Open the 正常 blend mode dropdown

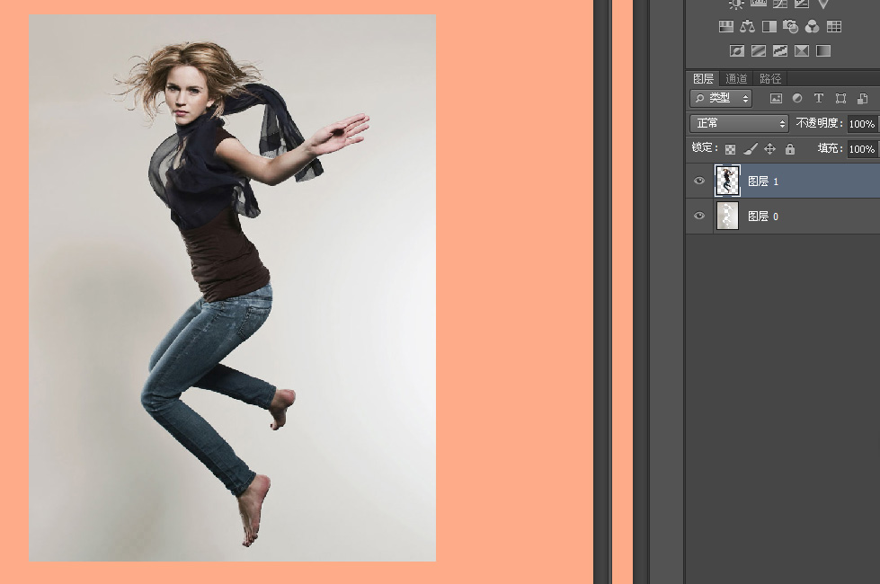(x=739, y=123)
